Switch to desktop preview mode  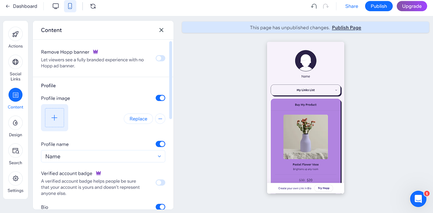coord(56,6)
